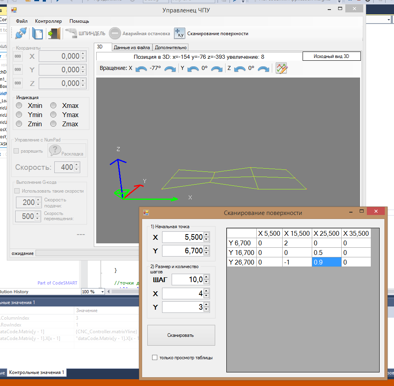
Task: Click the start point X 5,500 field
Action: (183, 237)
